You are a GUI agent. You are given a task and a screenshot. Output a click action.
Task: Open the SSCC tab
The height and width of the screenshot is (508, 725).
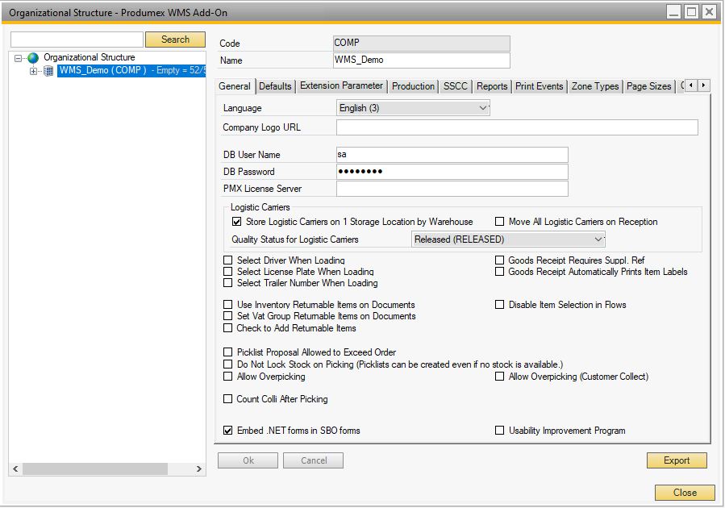click(x=455, y=86)
